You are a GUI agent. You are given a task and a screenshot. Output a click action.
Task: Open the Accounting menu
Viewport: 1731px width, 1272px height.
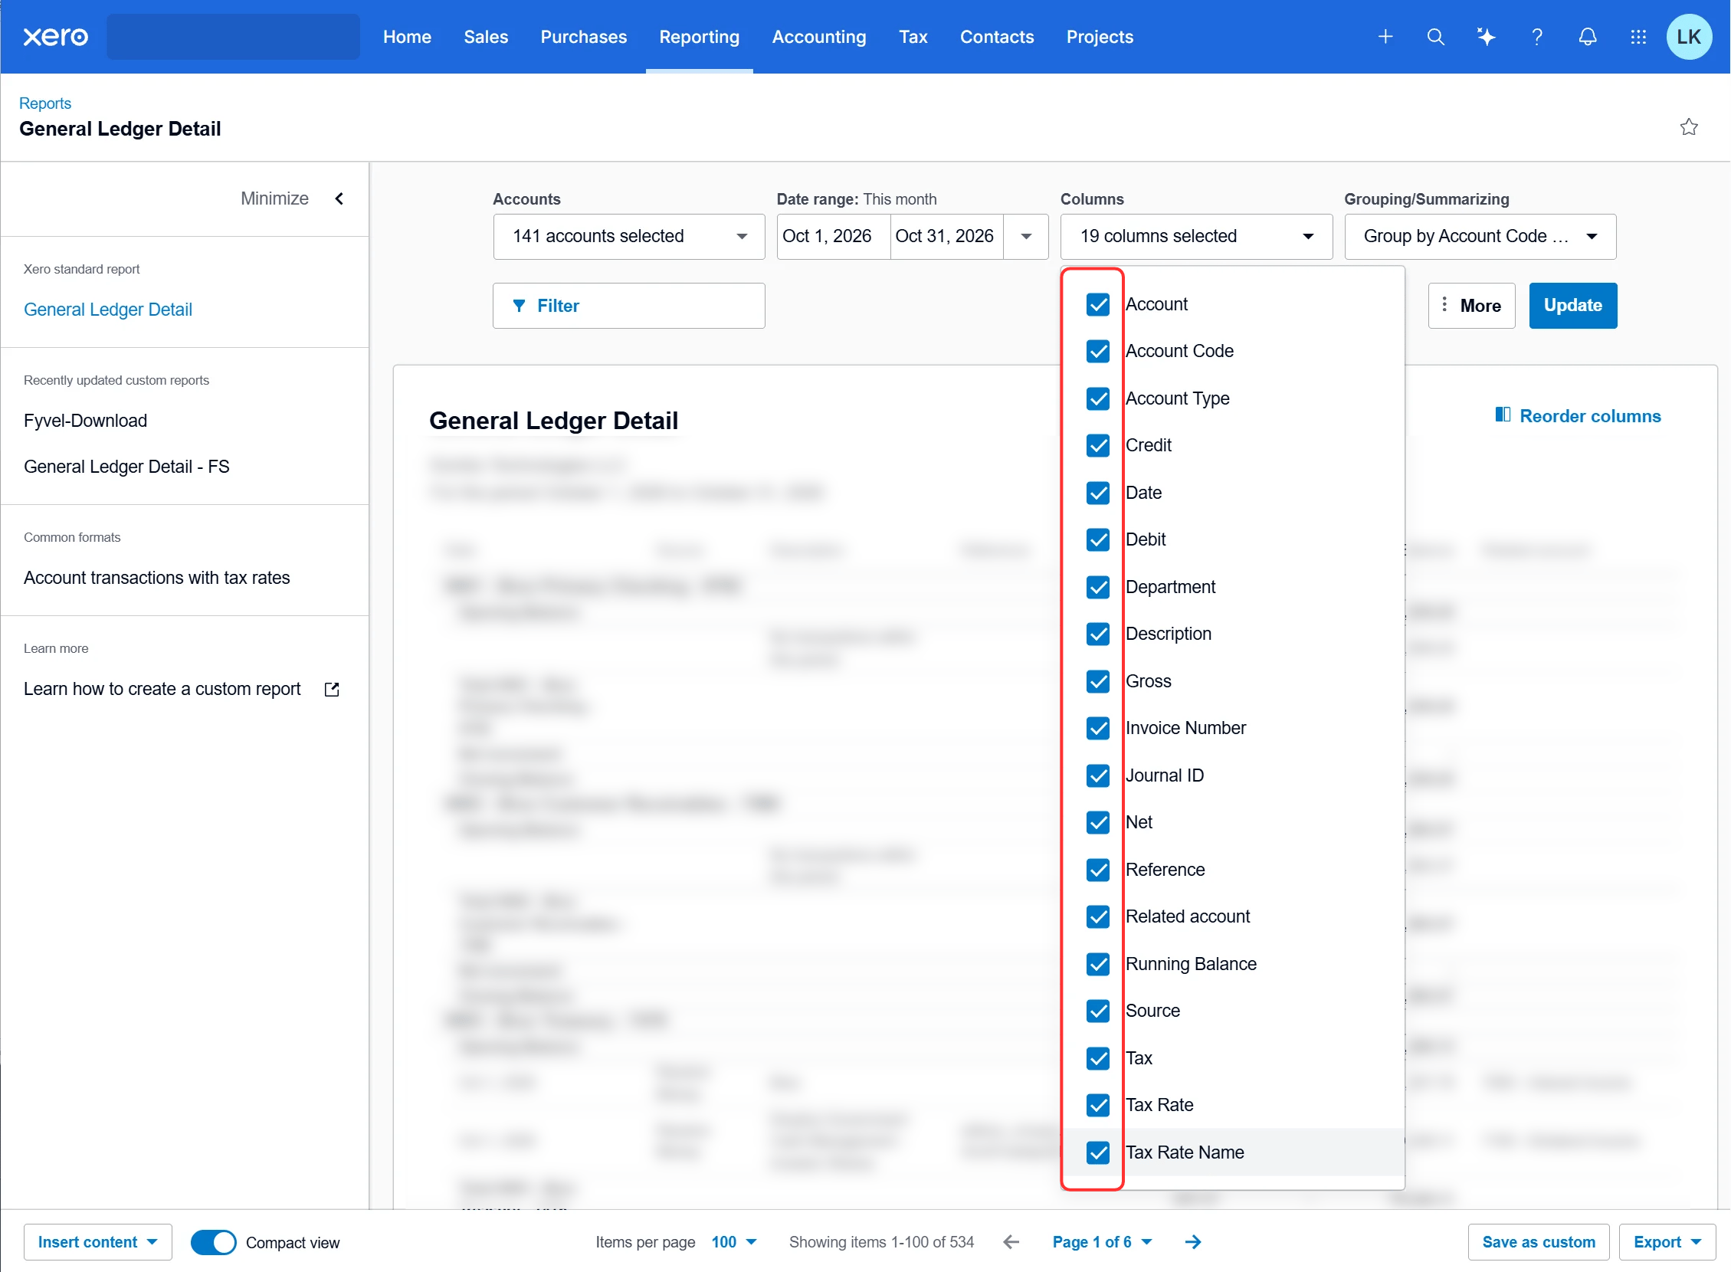click(x=818, y=37)
